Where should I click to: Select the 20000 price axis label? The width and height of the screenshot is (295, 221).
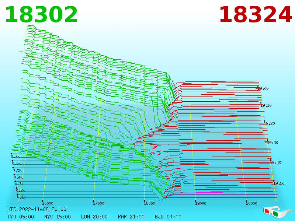(x=251, y=203)
